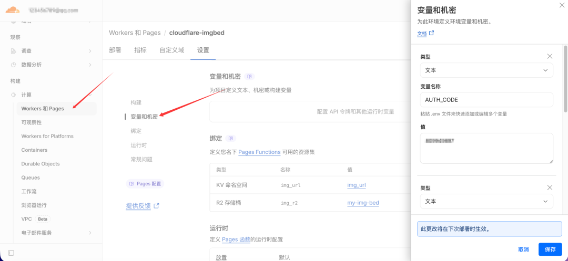The height and width of the screenshot is (261, 568).
Task: Open the first 类型 dropdown showing 文本
Action: [486, 70]
